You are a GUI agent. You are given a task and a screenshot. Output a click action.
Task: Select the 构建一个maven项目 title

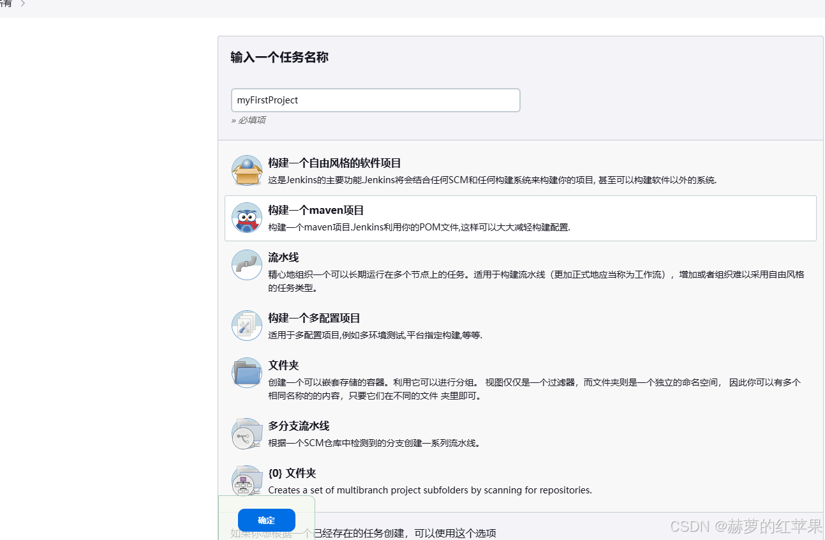tap(316, 210)
